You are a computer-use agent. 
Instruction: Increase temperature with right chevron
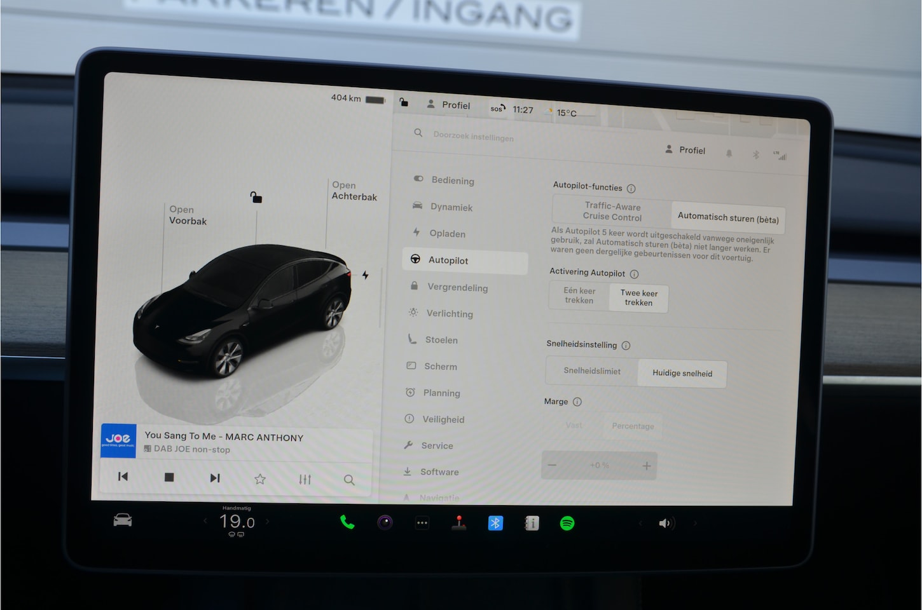coord(268,522)
